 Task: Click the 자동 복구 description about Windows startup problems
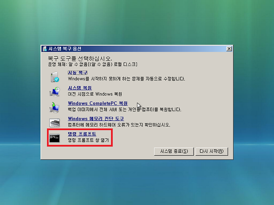click(x=126, y=79)
